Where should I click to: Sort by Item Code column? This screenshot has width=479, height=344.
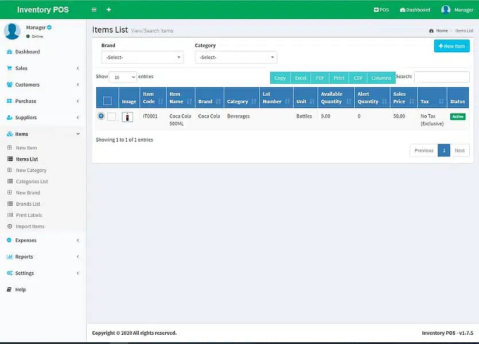tap(153, 97)
